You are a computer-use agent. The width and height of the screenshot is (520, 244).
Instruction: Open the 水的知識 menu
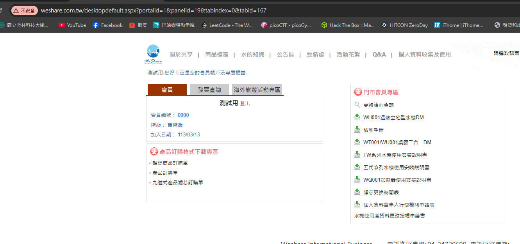(252, 55)
